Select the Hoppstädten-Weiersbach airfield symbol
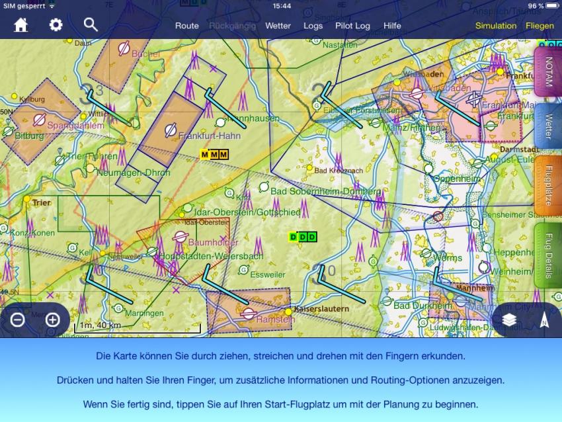This screenshot has height=422, width=562. [x=152, y=252]
